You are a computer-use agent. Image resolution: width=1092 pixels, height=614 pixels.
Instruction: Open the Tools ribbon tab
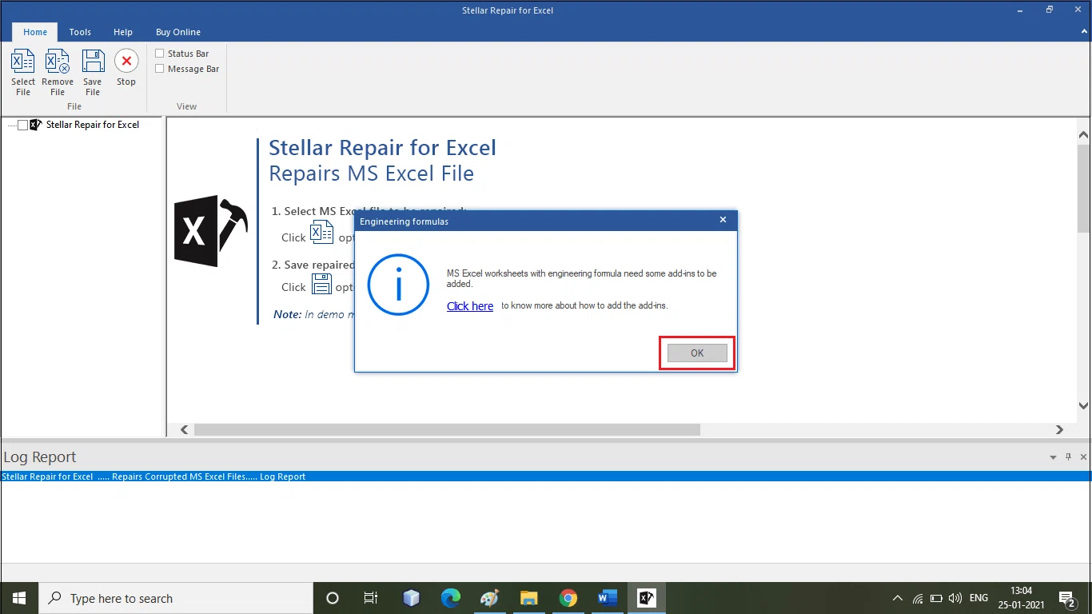pos(80,32)
